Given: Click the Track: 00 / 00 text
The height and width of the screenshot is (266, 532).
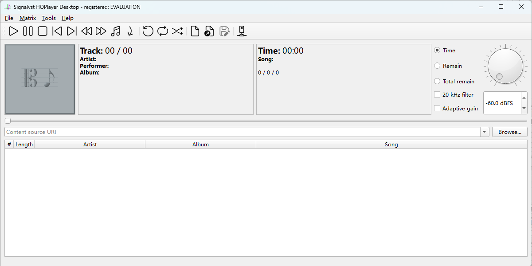Looking at the screenshot, I should (x=106, y=51).
